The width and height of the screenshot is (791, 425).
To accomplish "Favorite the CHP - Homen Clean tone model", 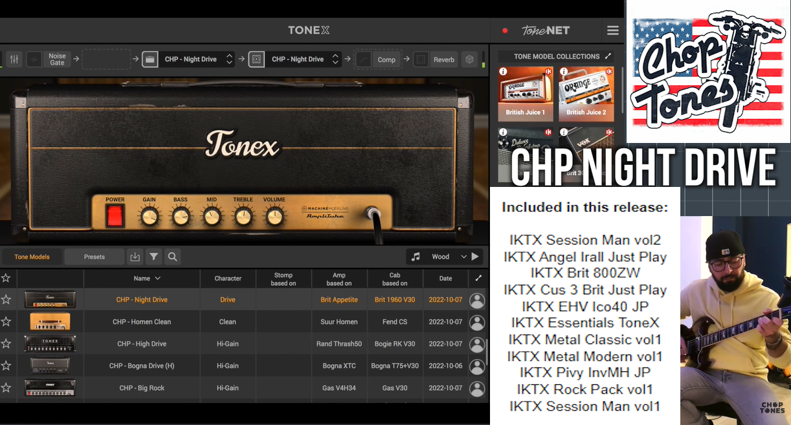I will (6, 321).
